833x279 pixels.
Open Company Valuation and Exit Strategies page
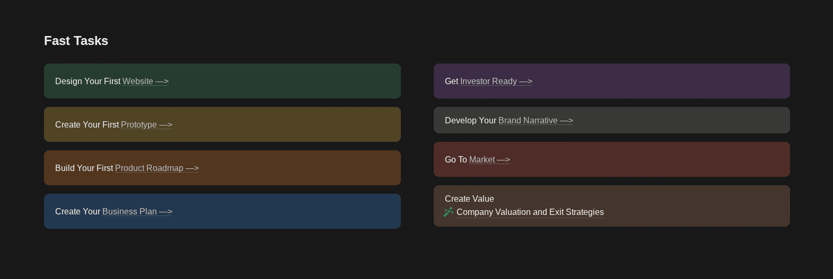click(x=530, y=212)
